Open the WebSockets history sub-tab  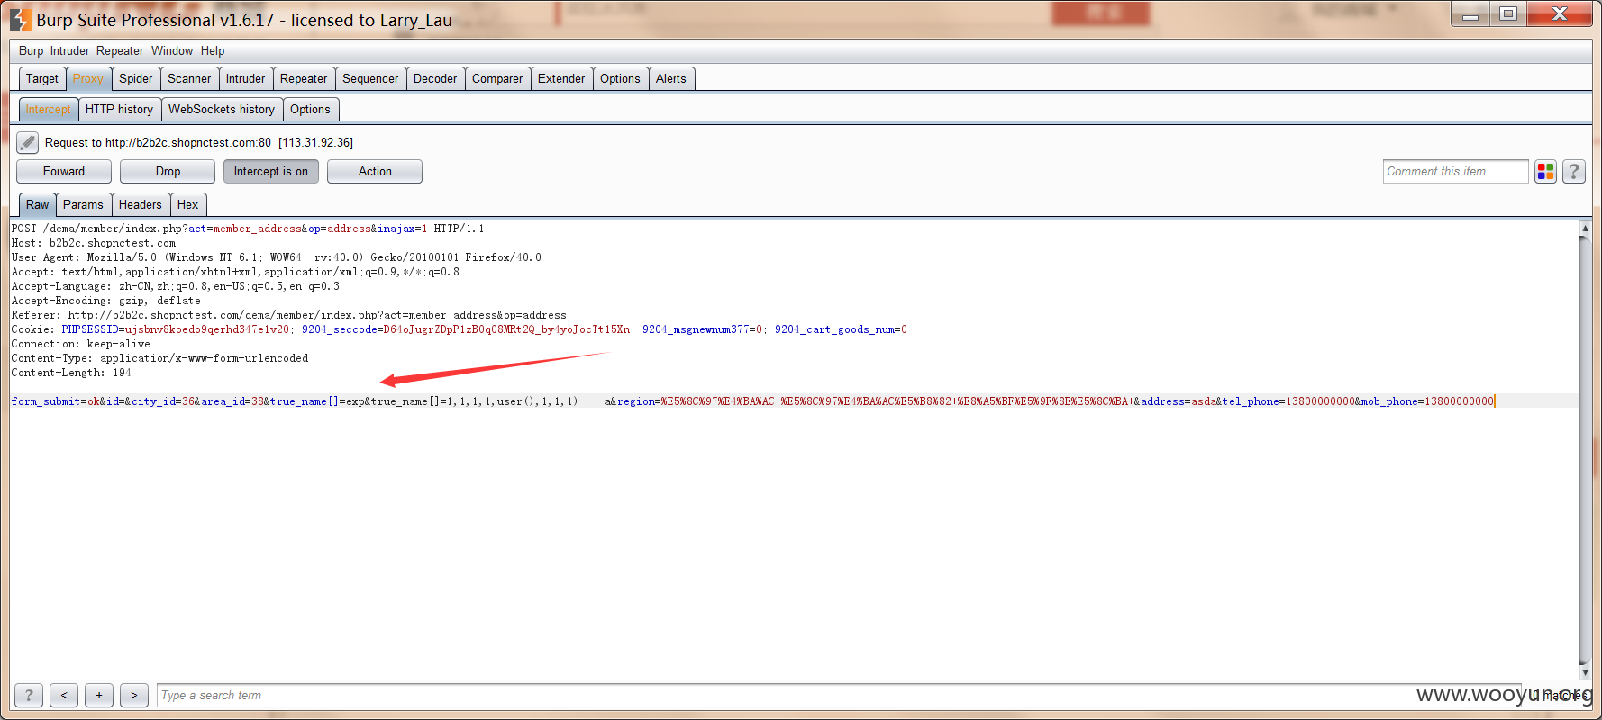pos(222,109)
